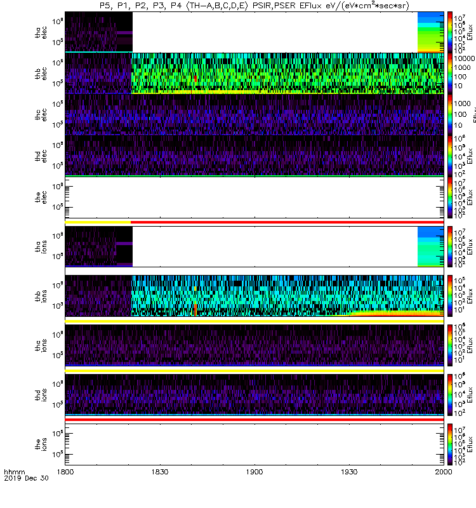This screenshot has height=508, width=476.
Task: Click the yellow bar below thc ions panel
Action: click(x=255, y=371)
